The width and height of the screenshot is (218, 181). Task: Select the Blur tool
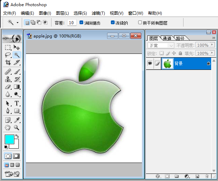pyautogui.click(x=8, y=94)
